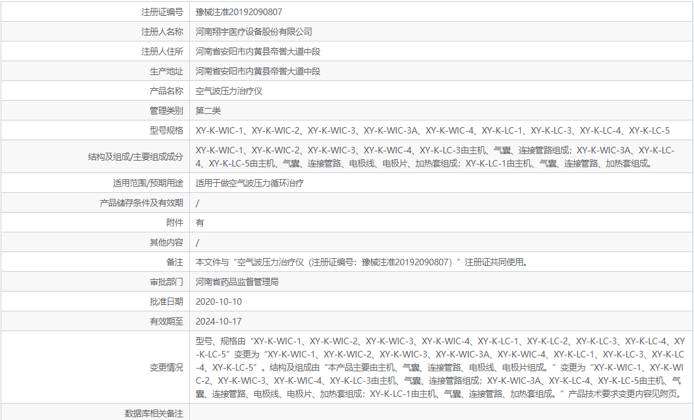Click the 有 value in the 附件 row
694x420 pixels.
200,223
